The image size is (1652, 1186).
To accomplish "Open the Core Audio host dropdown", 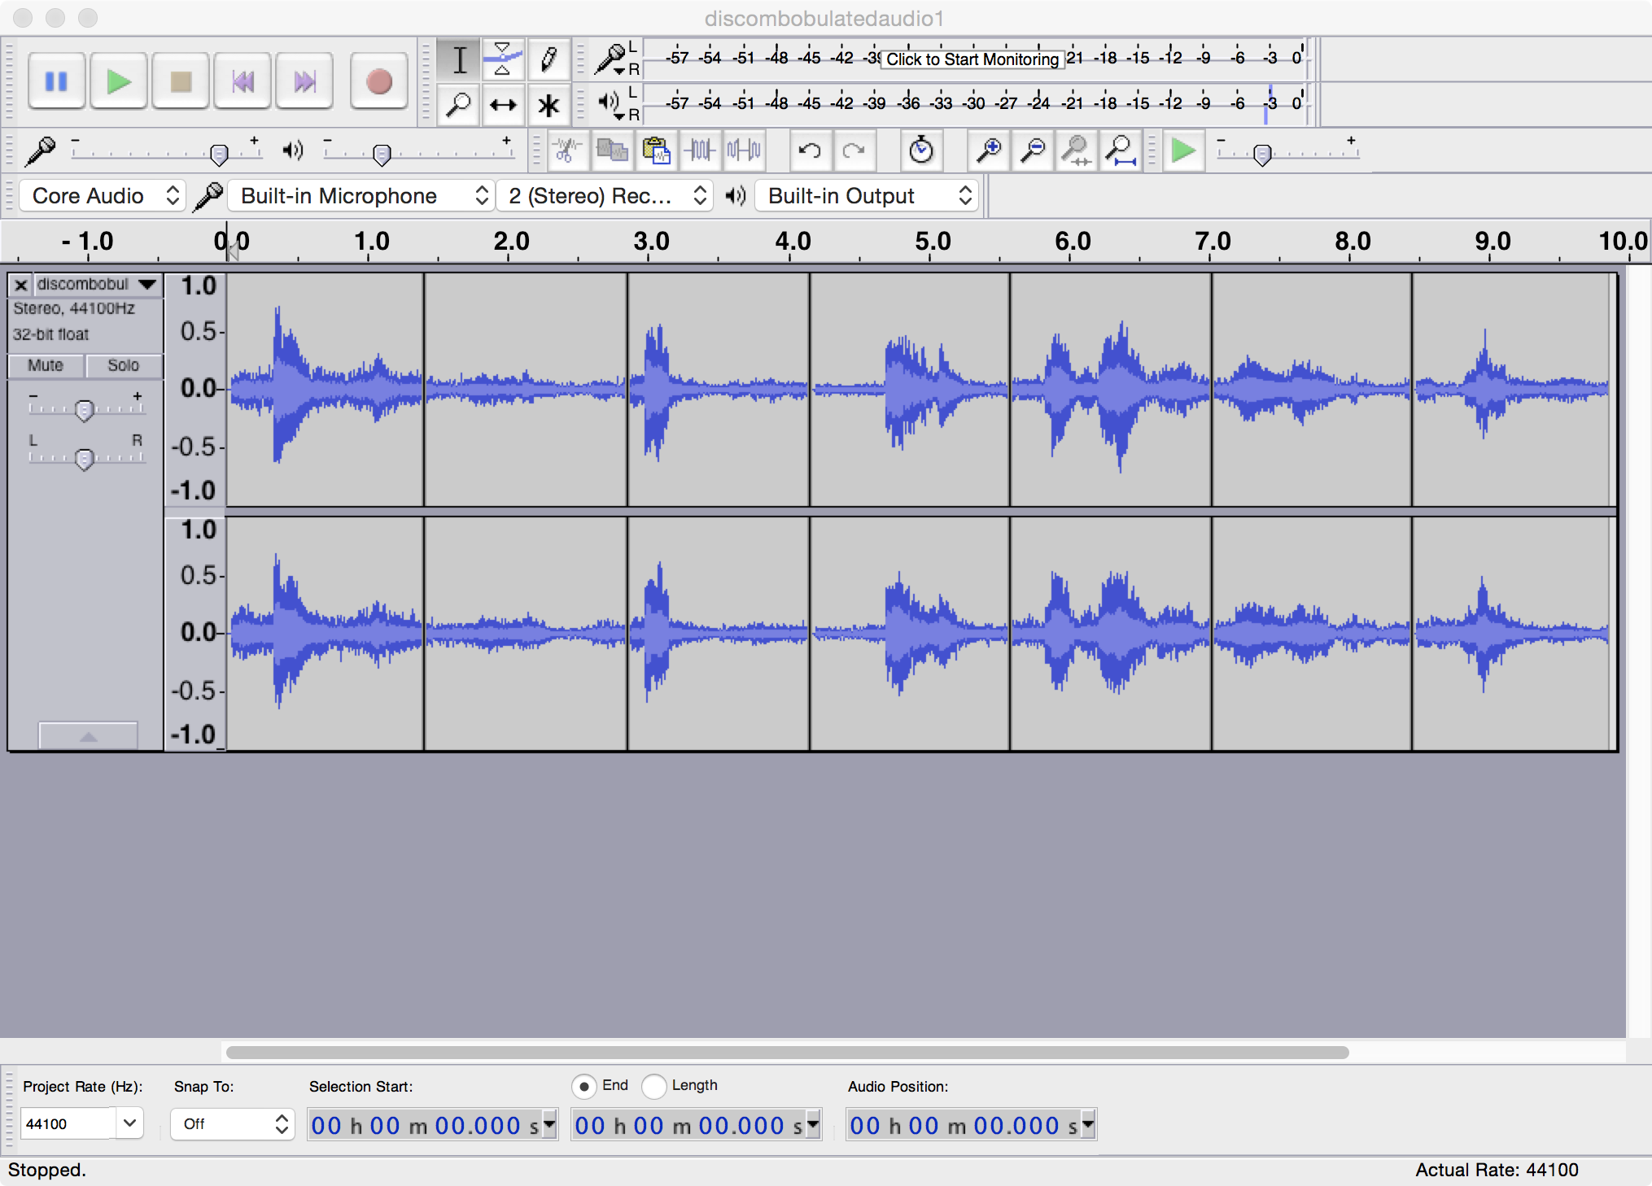I will [x=103, y=196].
